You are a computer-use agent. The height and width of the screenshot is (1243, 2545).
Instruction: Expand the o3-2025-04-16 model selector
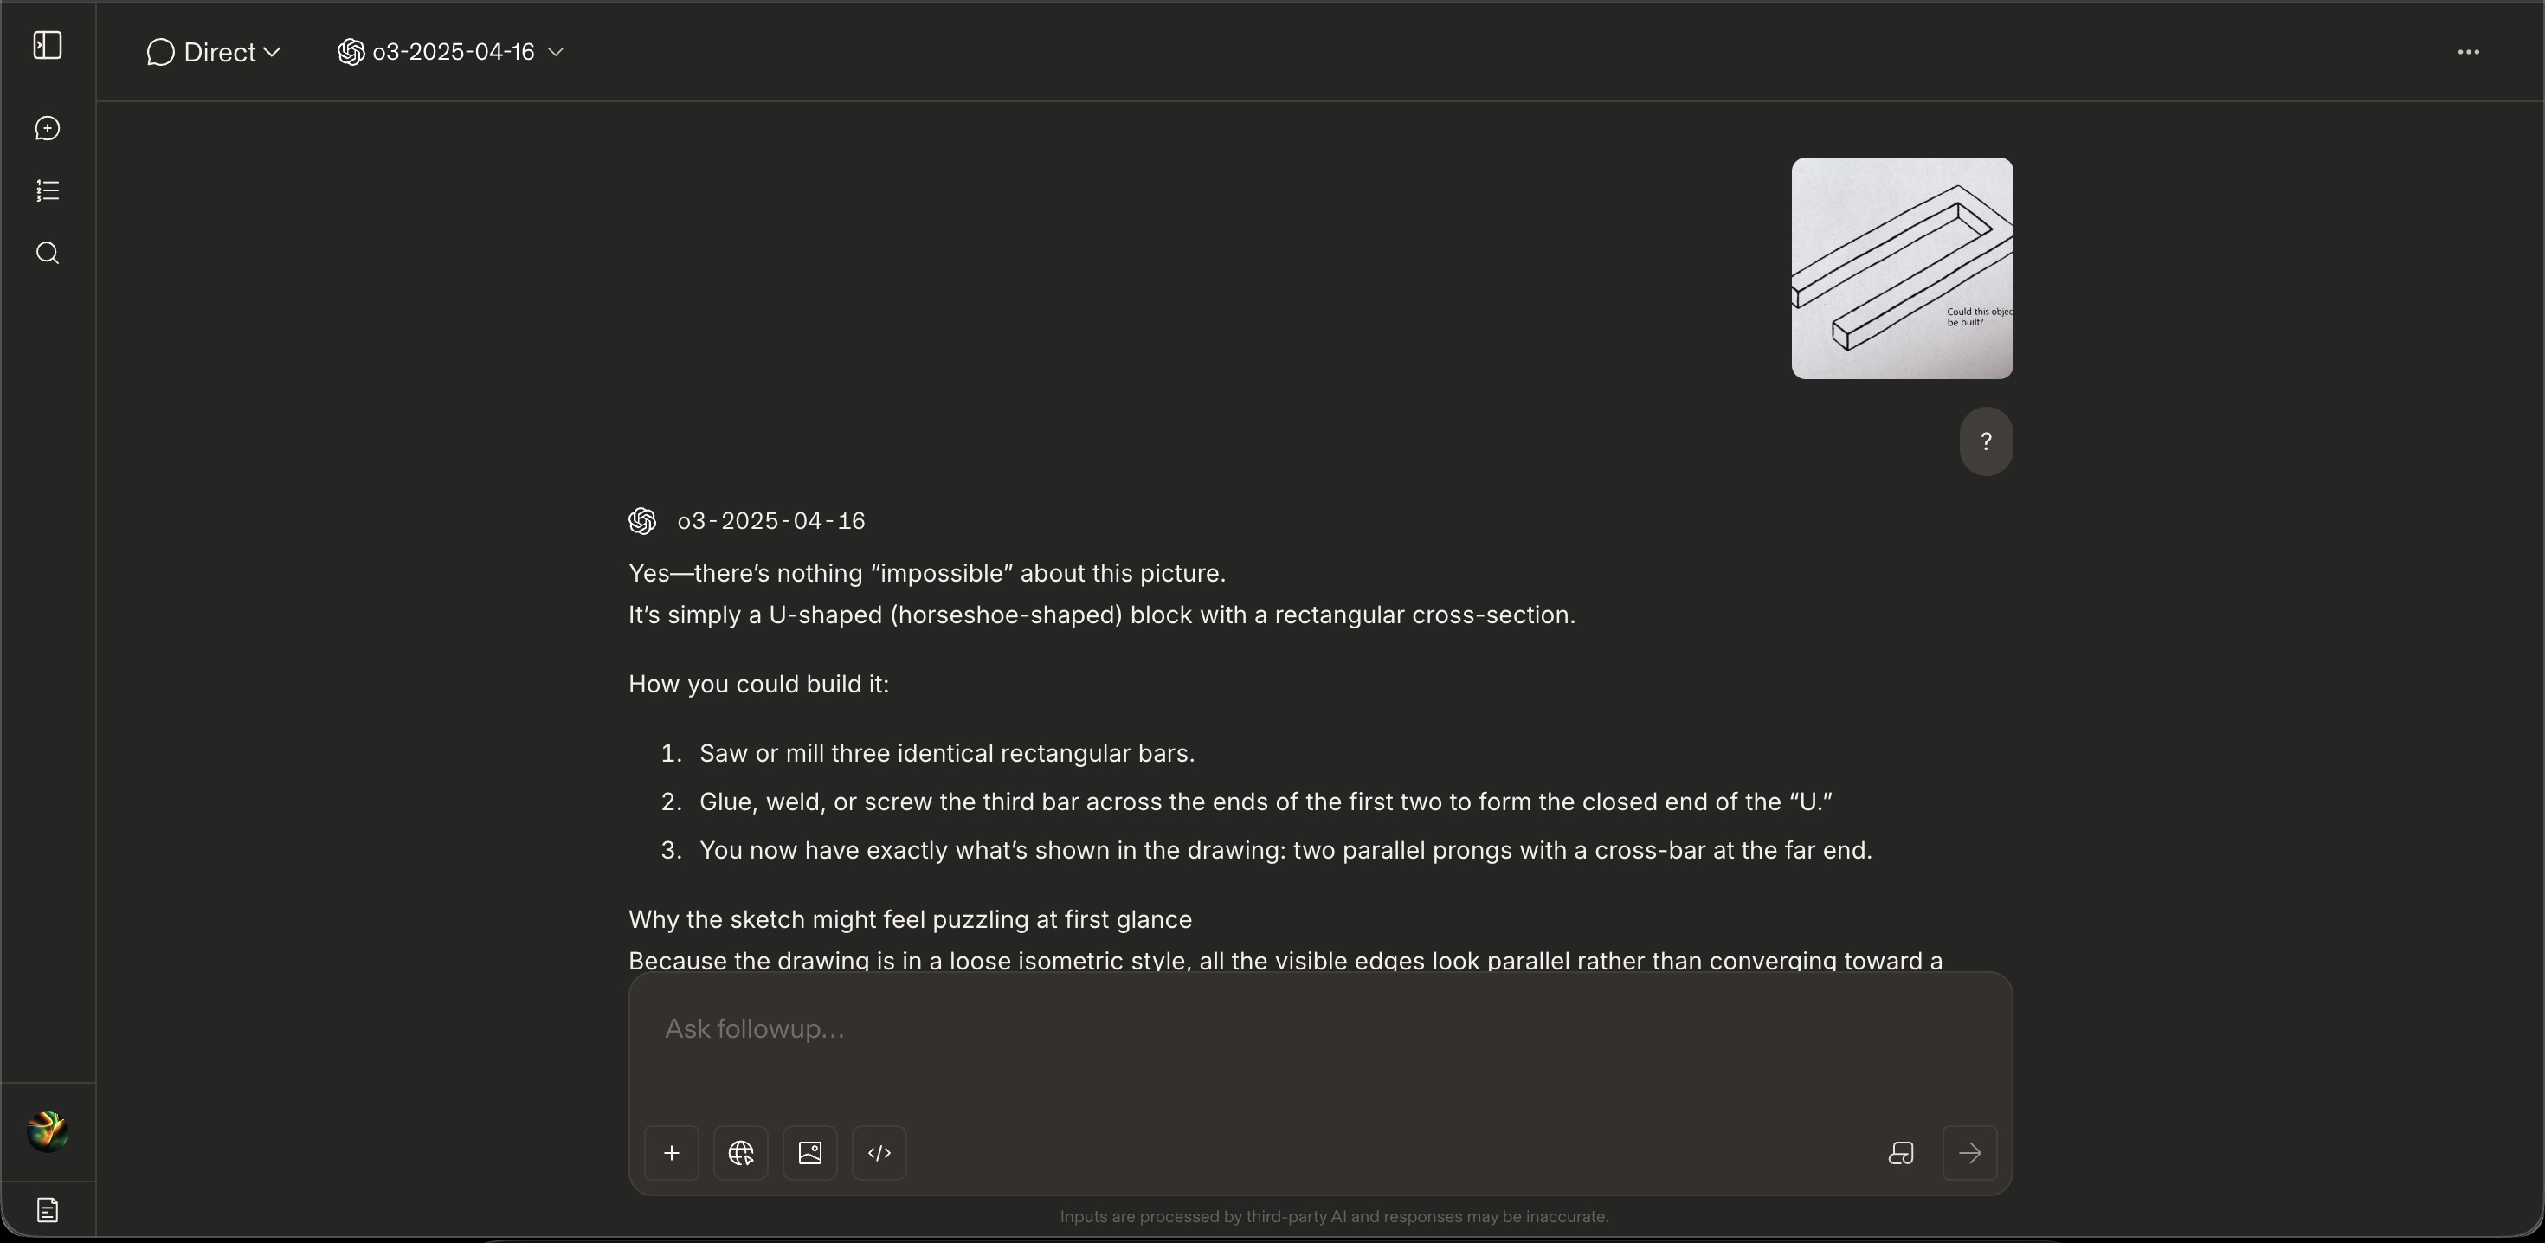[x=450, y=52]
